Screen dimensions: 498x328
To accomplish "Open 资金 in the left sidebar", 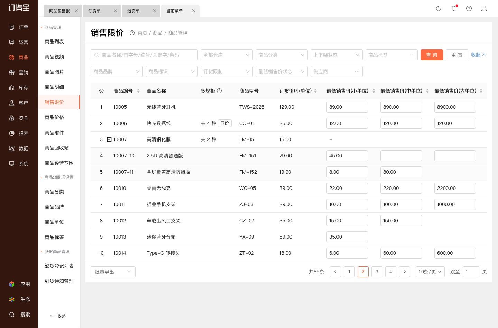I will click(x=19, y=118).
